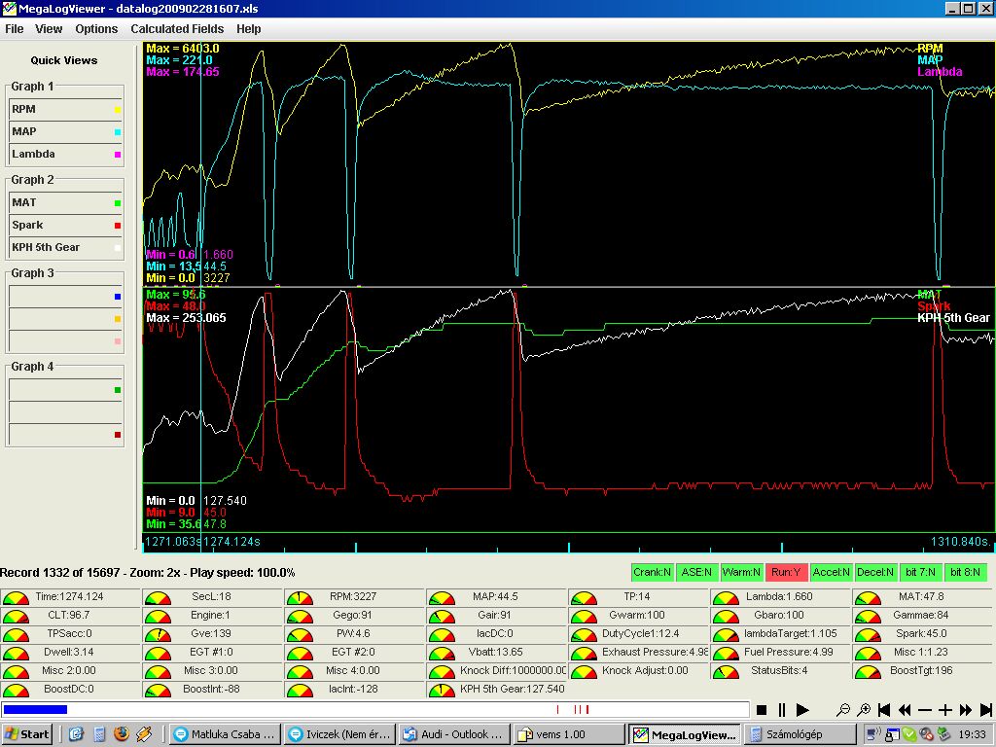Open the Spark field selector in Graph 2

tap(60, 226)
